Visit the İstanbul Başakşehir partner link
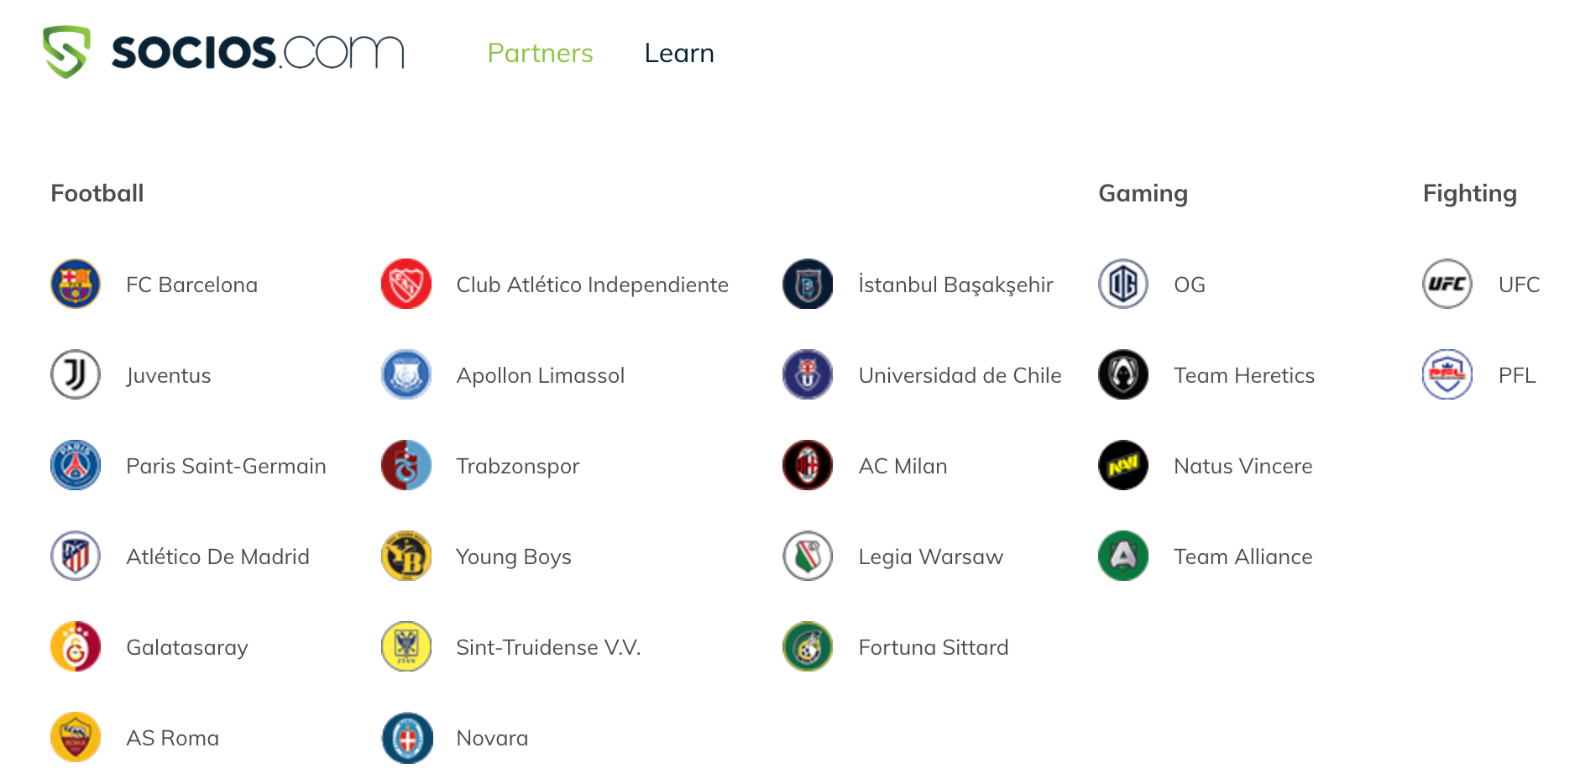 tap(955, 285)
